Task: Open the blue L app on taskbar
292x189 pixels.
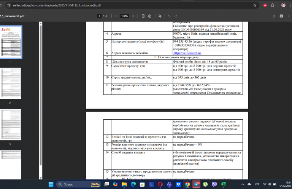Action: pos(151,184)
